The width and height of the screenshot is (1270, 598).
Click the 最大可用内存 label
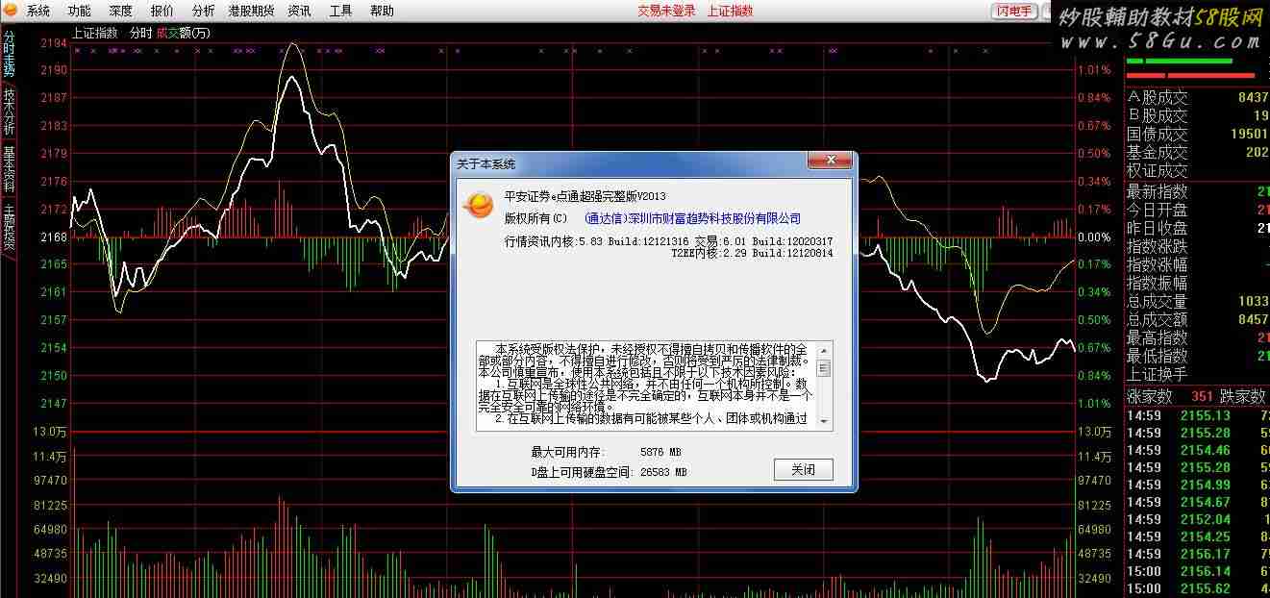pos(567,452)
